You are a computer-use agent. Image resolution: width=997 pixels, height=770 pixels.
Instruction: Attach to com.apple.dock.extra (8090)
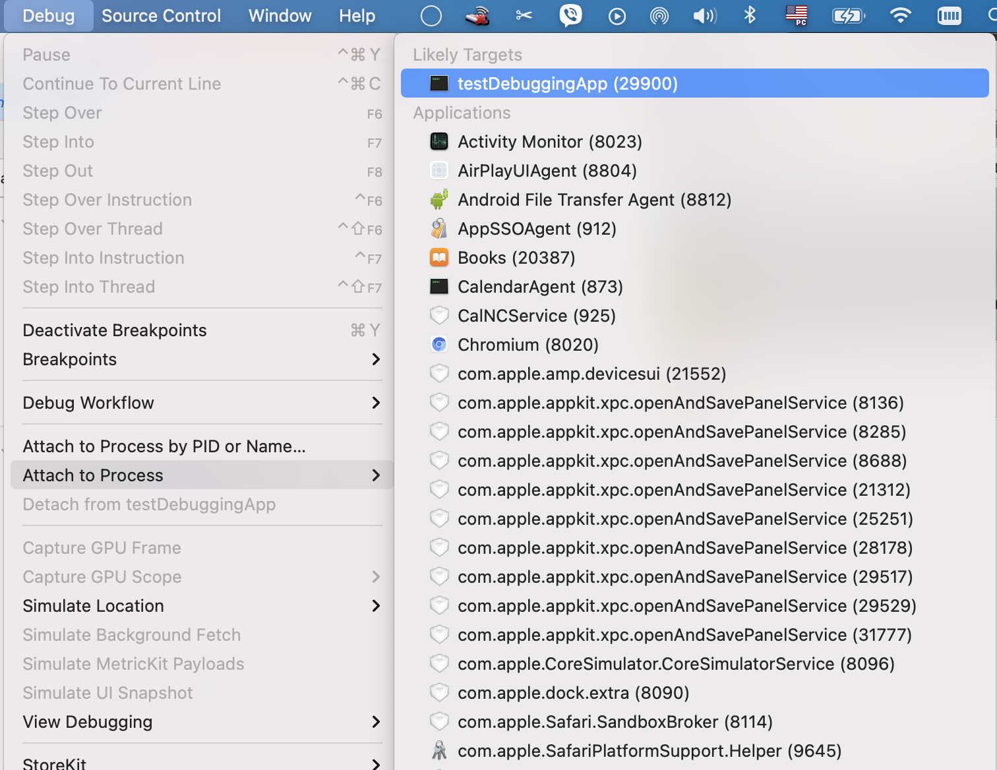(x=695, y=693)
